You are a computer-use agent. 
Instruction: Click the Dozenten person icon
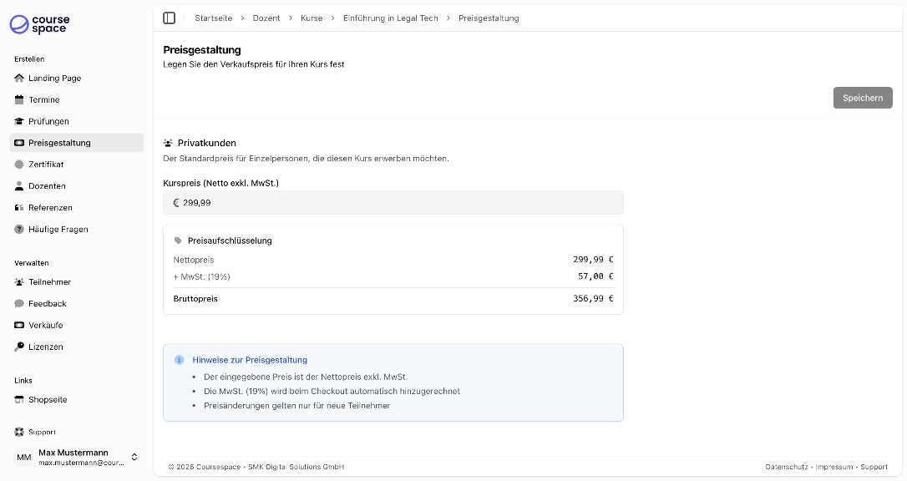tap(19, 186)
